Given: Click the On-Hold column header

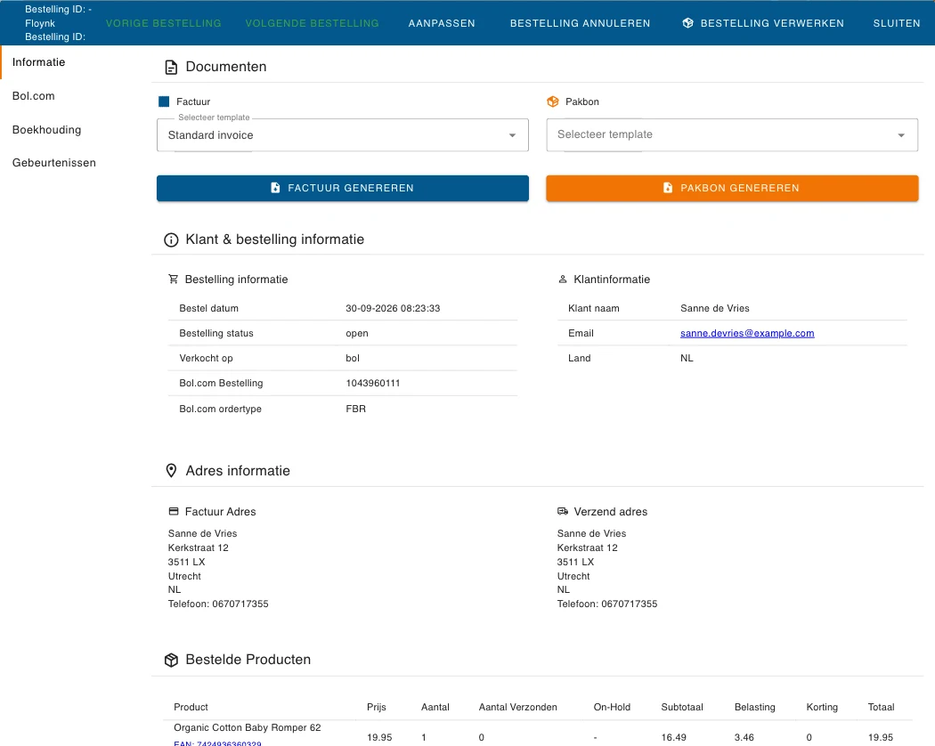Looking at the screenshot, I should (x=612, y=707).
